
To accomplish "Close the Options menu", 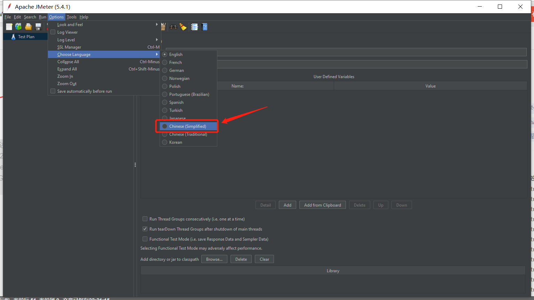I will pyautogui.click(x=56, y=17).
